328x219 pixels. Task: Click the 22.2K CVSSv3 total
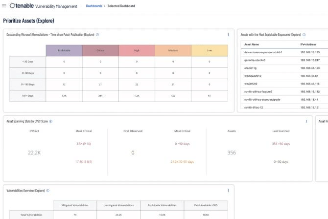[34, 153]
